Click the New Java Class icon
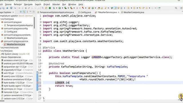The height and width of the screenshot is (103, 183). tap(93, 8)
